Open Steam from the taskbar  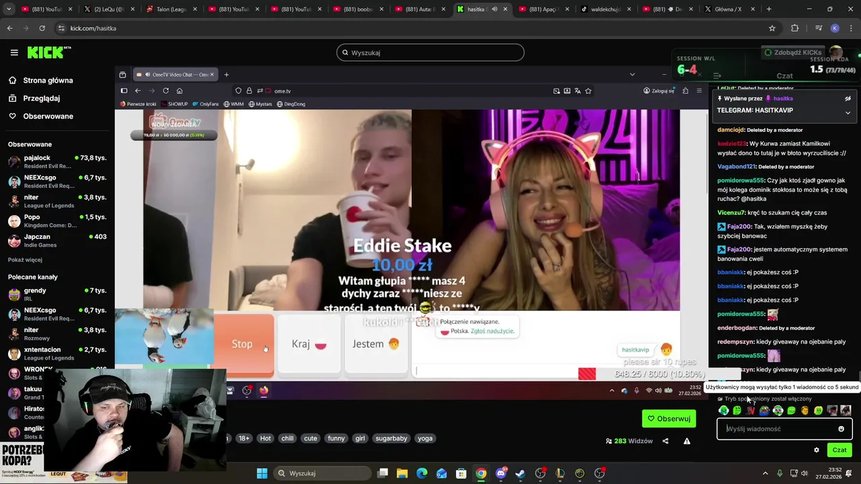pos(520,473)
